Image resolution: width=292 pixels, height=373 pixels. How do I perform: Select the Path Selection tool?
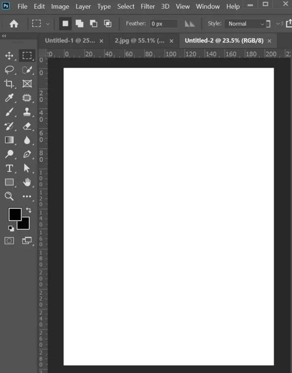pyautogui.click(x=27, y=168)
